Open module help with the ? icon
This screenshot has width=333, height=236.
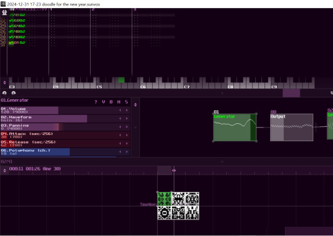coord(96,102)
